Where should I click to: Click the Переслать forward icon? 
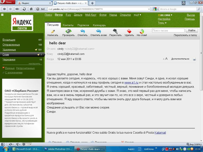[x=115, y=31]
